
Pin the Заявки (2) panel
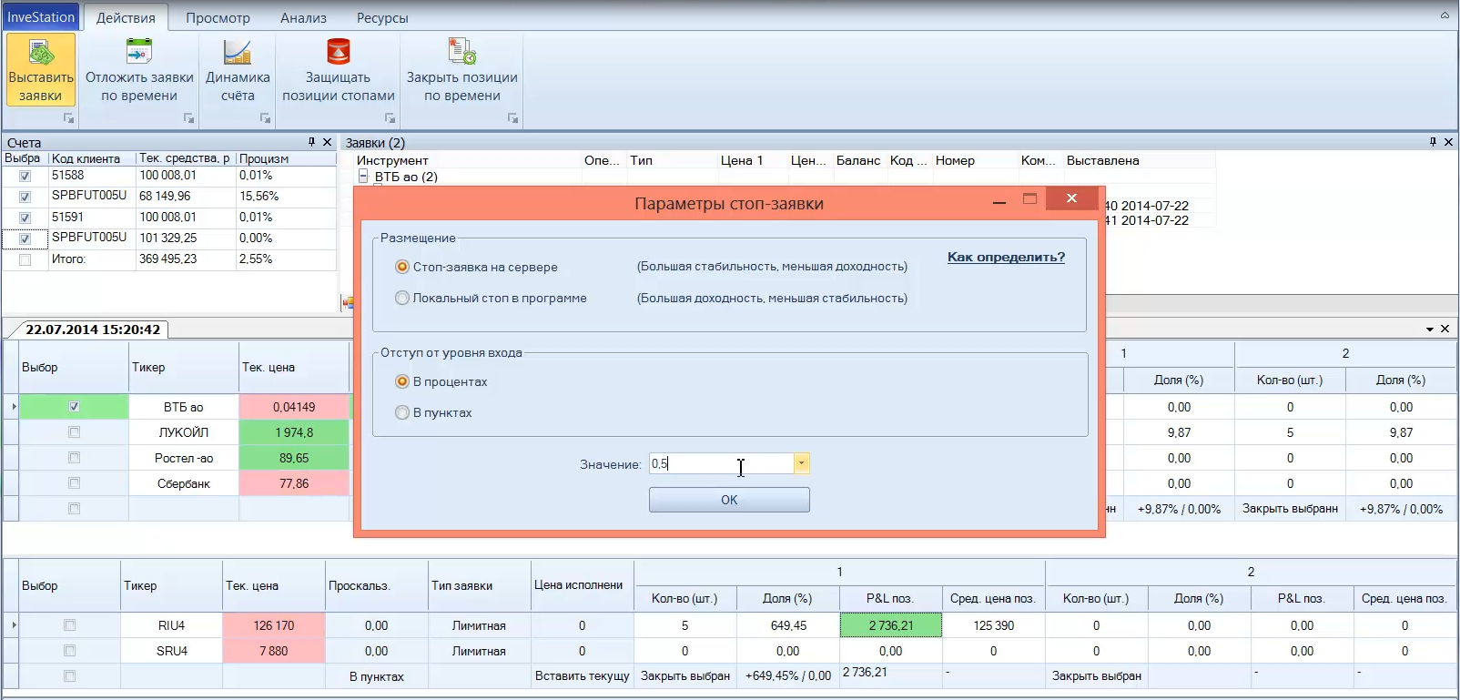coord(1433,142)
